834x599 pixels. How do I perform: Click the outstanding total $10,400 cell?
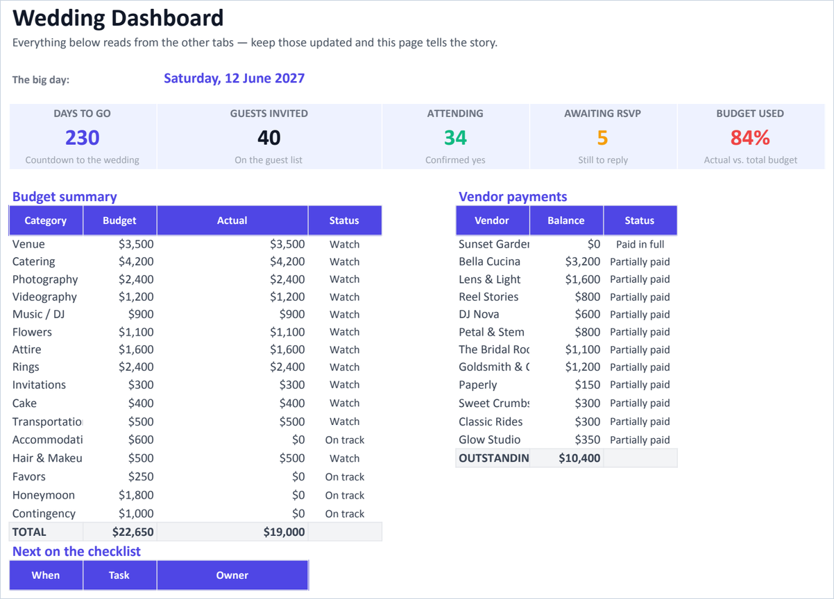coord(566,458)
